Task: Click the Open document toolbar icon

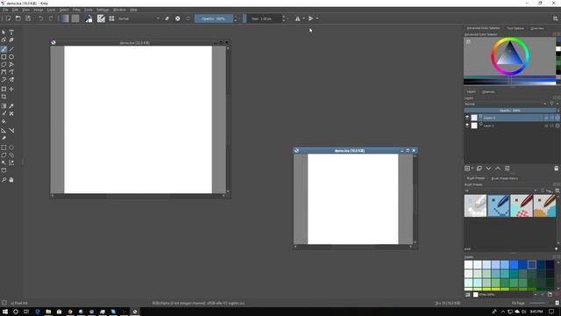Action: click(18, 18)
